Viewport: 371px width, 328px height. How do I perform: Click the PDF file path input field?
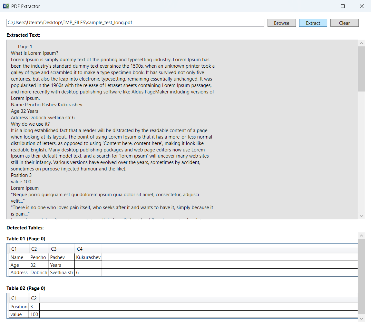pyautogui.click(x=135, y=23)
